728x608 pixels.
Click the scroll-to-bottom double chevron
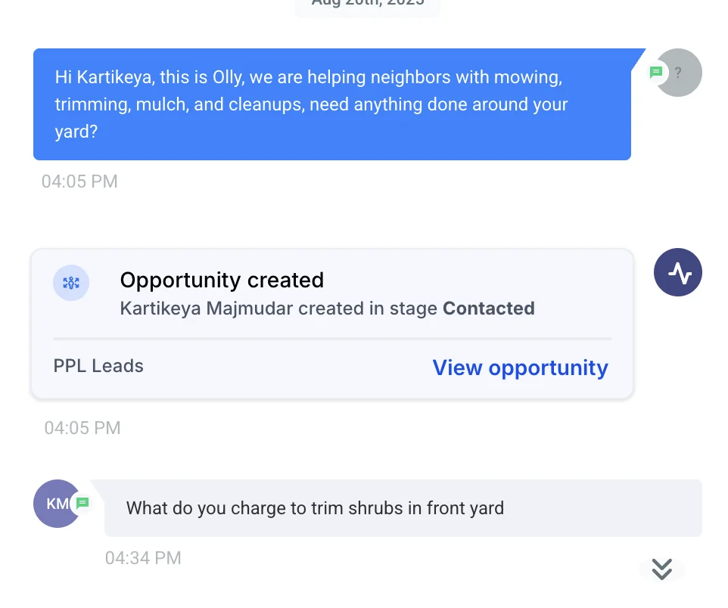[662, 569]
